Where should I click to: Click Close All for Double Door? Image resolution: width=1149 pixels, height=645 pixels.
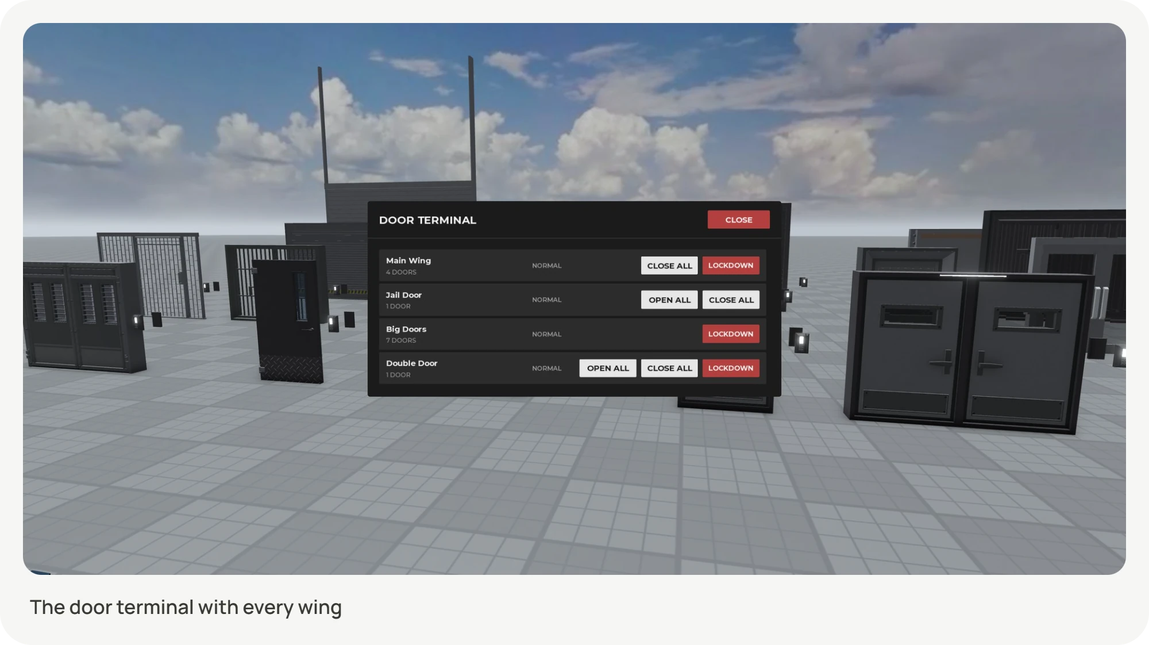pos(669,368)
